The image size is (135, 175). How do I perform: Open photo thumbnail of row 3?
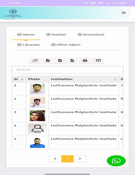click(37, 116)
